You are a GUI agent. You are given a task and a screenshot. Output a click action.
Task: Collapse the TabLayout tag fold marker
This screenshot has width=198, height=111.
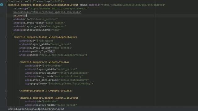pyautogui.click(x=6, y=98)
